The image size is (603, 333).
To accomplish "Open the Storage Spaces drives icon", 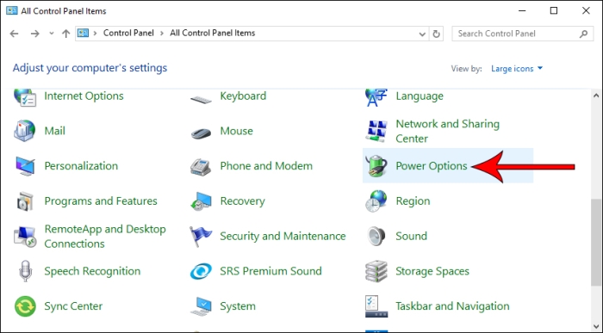I will [x=376, y=271].
